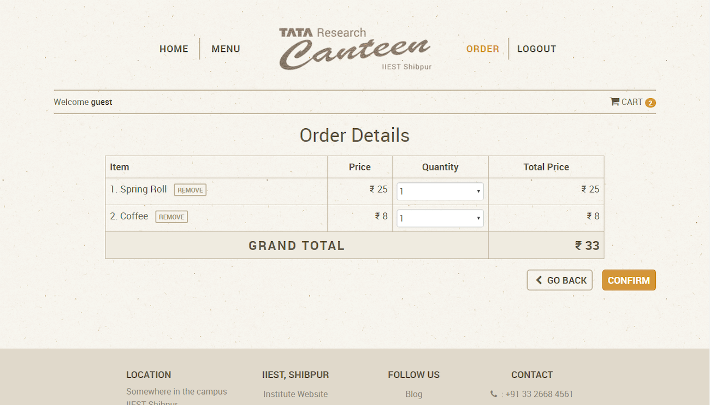Open the Institute Website link
This screenshot has width=710, height=405.
click(295, 394)
